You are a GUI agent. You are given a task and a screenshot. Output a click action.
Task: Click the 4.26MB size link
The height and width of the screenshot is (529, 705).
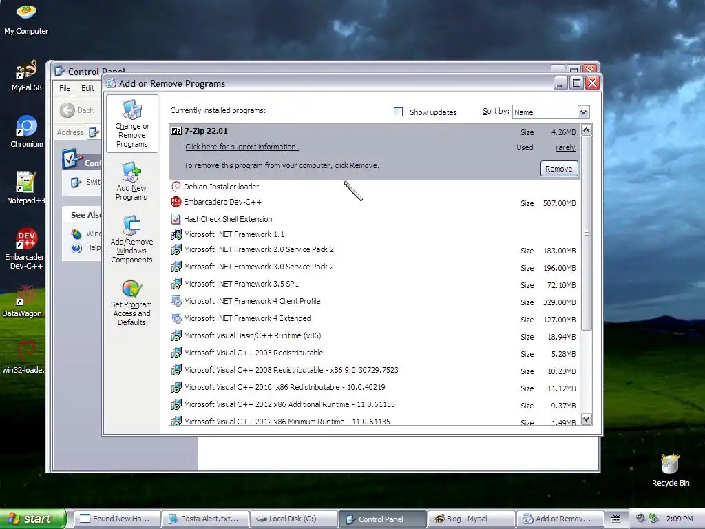pos(563,132)
